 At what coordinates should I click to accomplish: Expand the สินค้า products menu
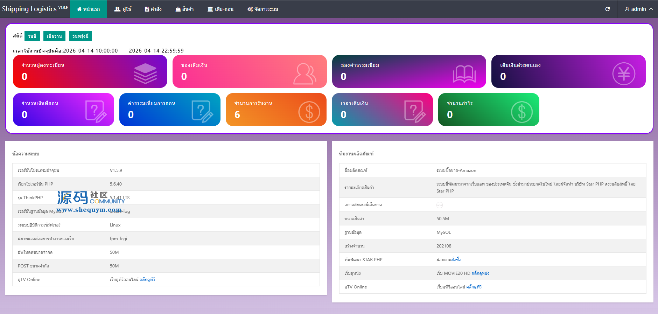click(184, 9)
